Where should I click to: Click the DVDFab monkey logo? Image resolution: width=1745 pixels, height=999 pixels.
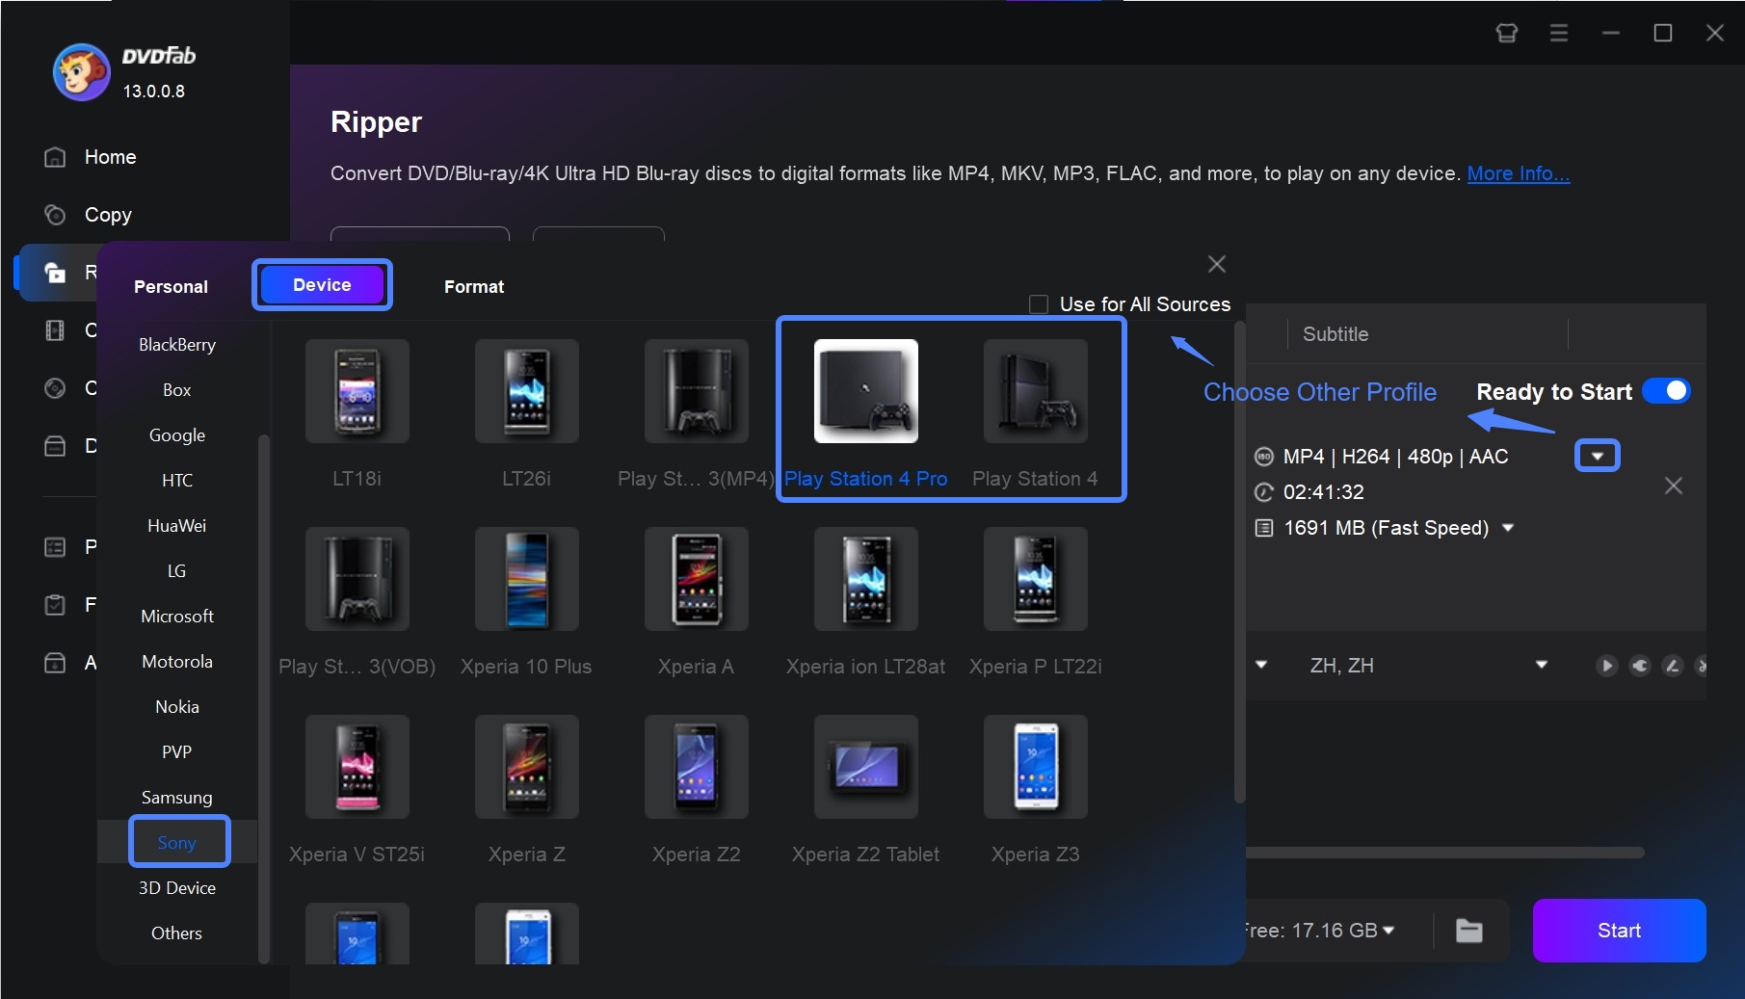[x=81, y=72]
